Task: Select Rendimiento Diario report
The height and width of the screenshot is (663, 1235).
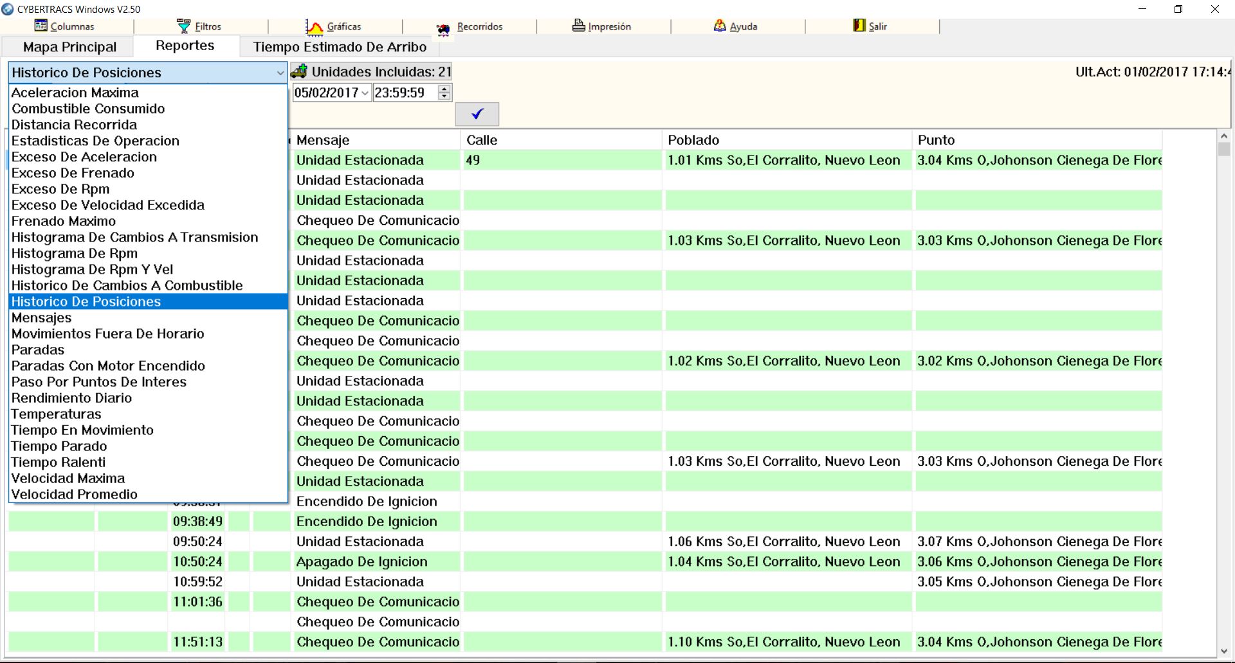Action: (148, 398)
